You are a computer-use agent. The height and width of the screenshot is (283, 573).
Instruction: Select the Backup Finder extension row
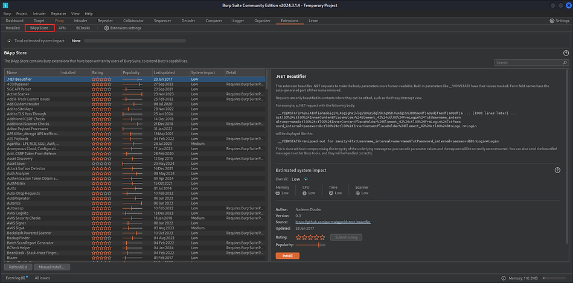[135, 238]
